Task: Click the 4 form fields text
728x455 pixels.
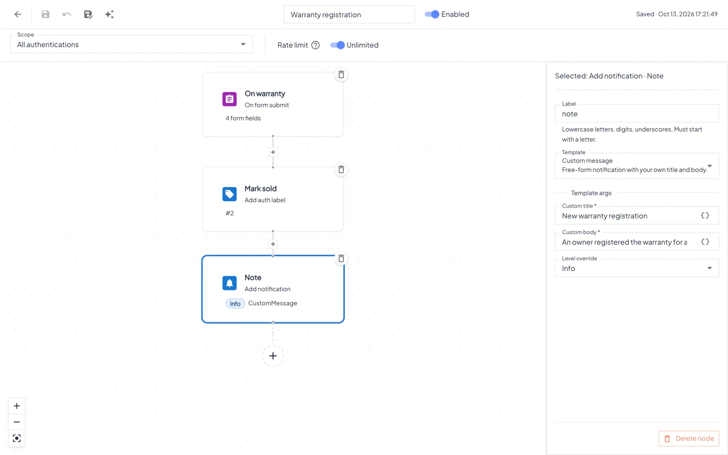Action: pos(243,118)
